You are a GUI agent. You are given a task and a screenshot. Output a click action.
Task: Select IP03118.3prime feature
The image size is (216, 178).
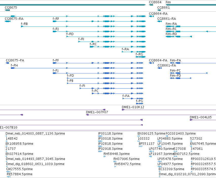pos(110,134)
